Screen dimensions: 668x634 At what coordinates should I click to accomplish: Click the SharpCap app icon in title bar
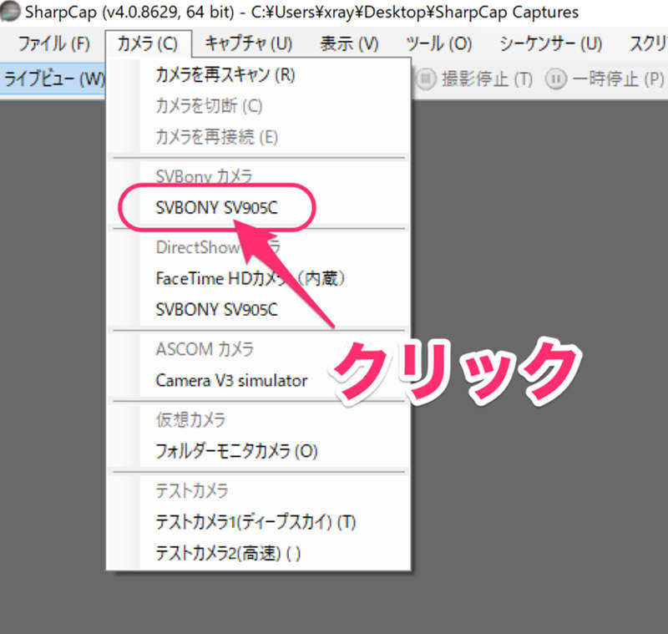coord(10,13)
